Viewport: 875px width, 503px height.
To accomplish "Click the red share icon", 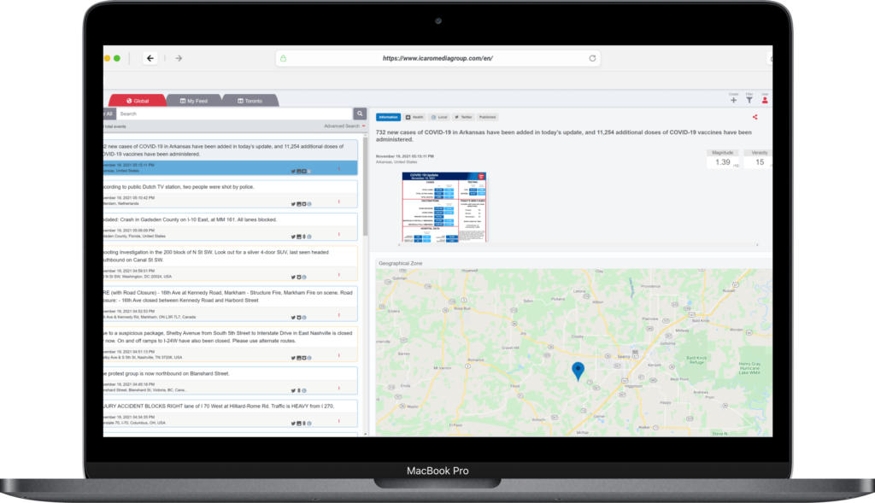I will coord(755,117).
